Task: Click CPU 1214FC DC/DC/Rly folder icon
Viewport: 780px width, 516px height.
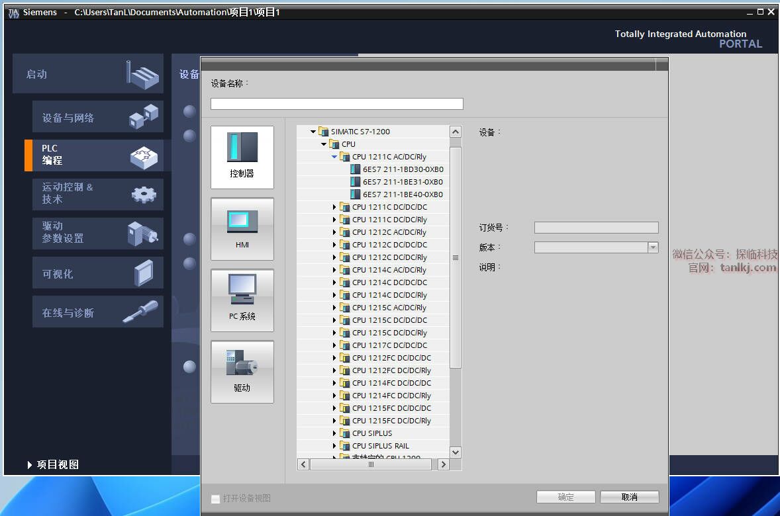Action: (x=345, y=396)
